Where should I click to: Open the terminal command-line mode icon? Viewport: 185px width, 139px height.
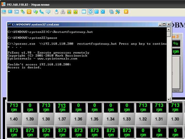pyautogui.click(x=16, y=12)
